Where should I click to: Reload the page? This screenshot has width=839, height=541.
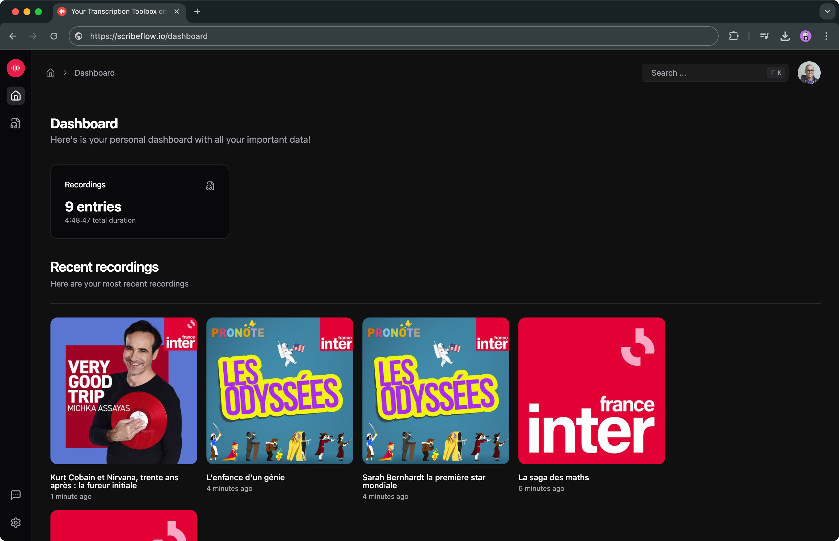[54, 36]
